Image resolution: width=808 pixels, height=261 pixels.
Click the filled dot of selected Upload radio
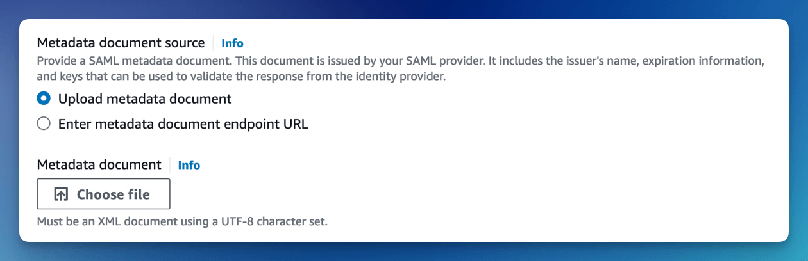(44, 99)
